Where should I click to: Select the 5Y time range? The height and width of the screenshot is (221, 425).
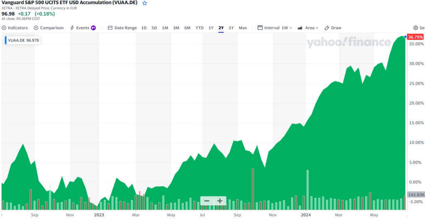coord(231,28)
